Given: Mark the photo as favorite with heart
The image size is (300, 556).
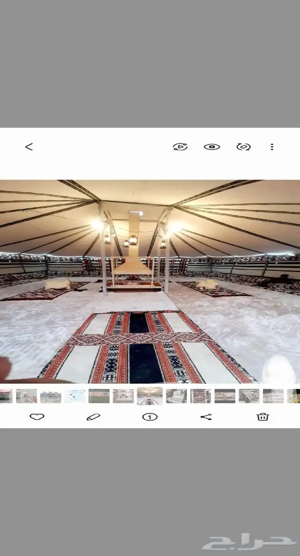Looking at the screenshot, I should point(37,417).
